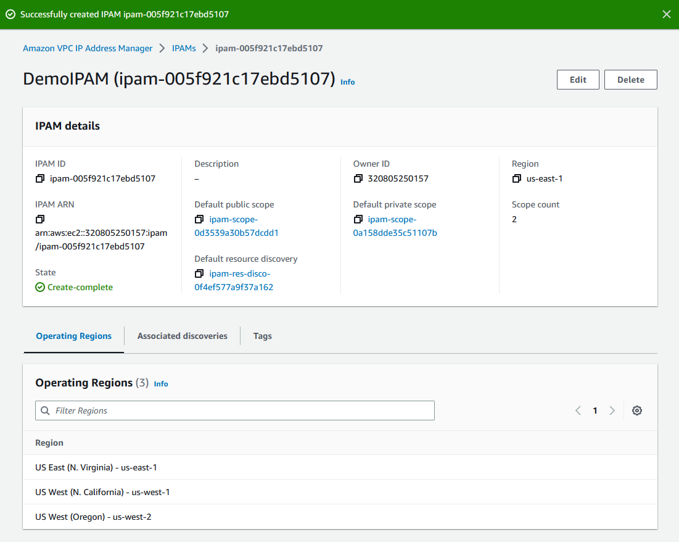Copy the Region us-east-1 value
Viewport: 679px width, 542px height.
pyautogui.click(x=517, y=178)
